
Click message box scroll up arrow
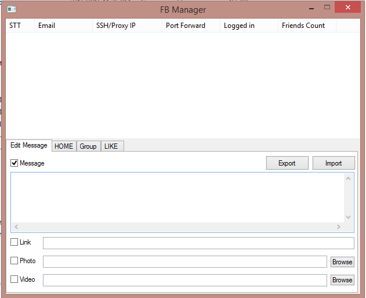[348, 178]
